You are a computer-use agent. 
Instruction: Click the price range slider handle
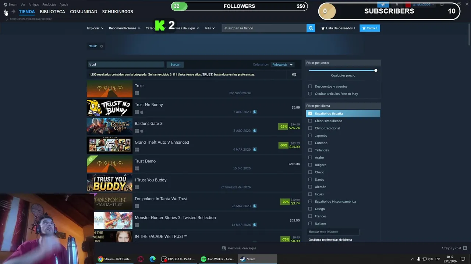376,70
